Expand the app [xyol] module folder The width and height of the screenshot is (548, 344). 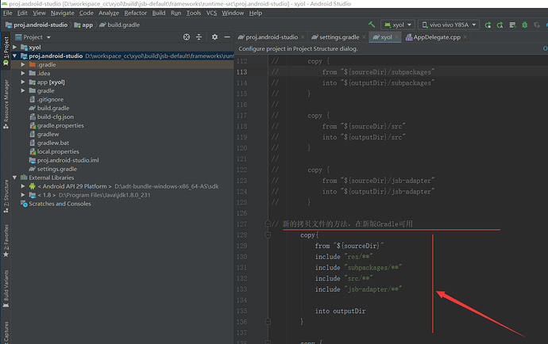[x=24, y=82]
